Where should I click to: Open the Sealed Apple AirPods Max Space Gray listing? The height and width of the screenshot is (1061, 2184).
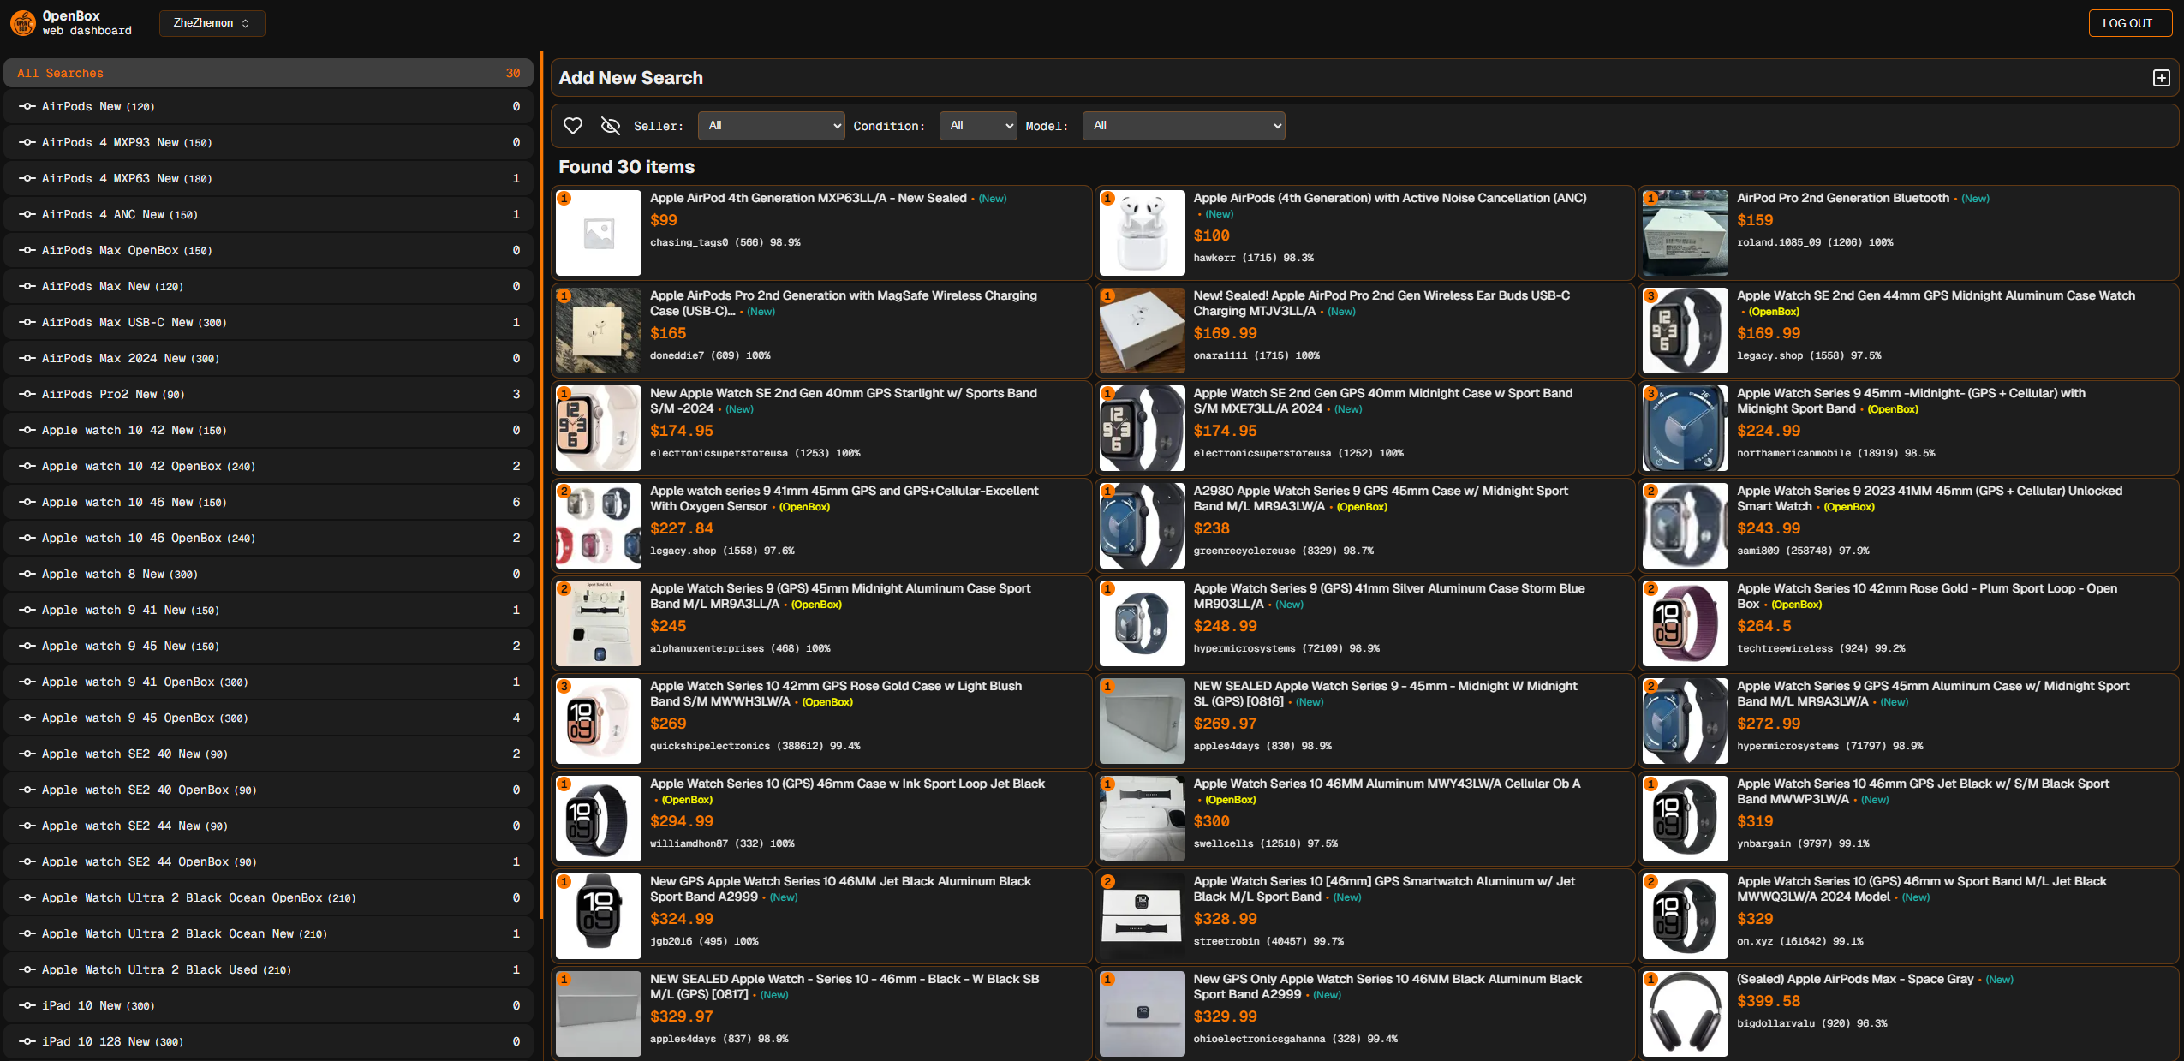(x=1854, y=979)
